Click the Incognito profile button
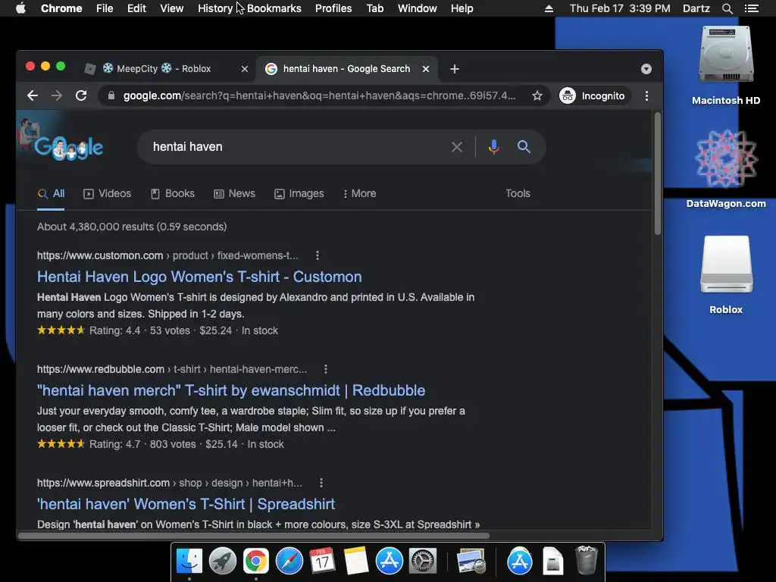 (594, 95)
